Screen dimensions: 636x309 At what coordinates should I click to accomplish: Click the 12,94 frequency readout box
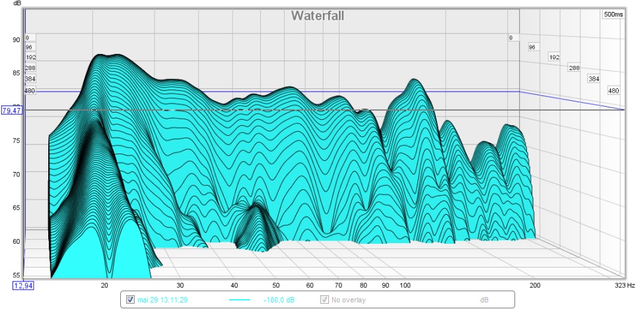tap(24, 286)
